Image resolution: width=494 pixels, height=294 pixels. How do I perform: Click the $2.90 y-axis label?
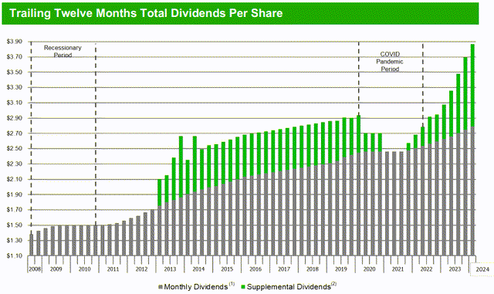[x=15, y=118]
